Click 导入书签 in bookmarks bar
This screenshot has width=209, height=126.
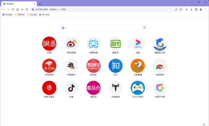tap(44, 15)
